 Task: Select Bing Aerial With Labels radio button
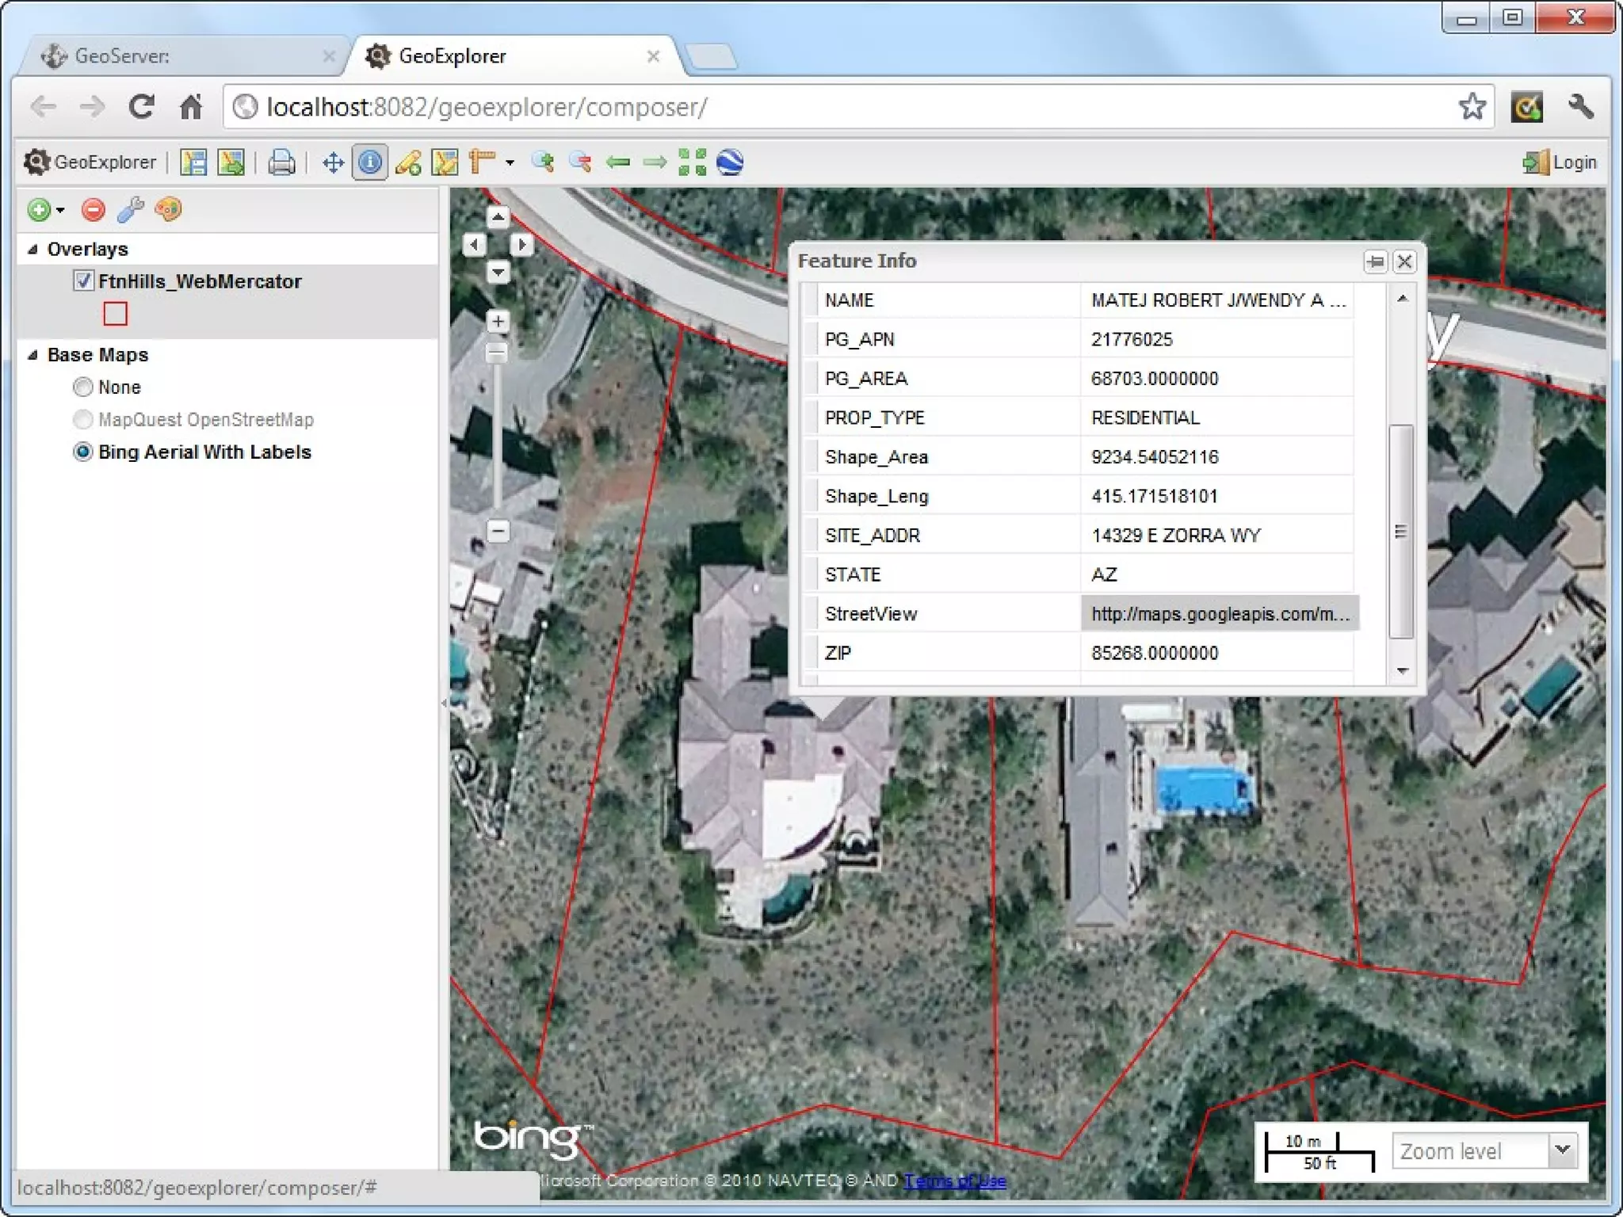point(83,452)
